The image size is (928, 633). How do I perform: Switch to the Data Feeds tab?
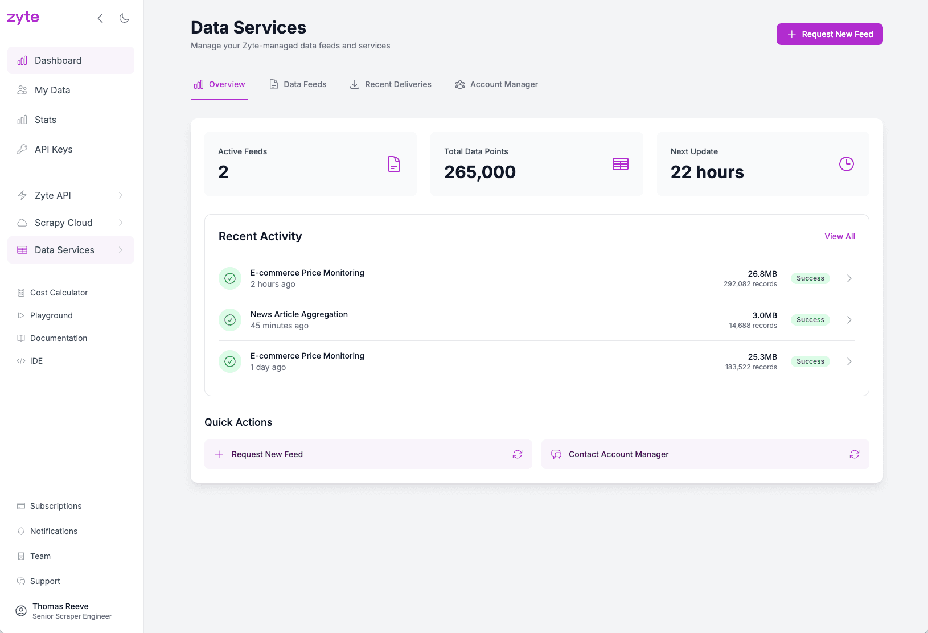[x=298, y=84]
